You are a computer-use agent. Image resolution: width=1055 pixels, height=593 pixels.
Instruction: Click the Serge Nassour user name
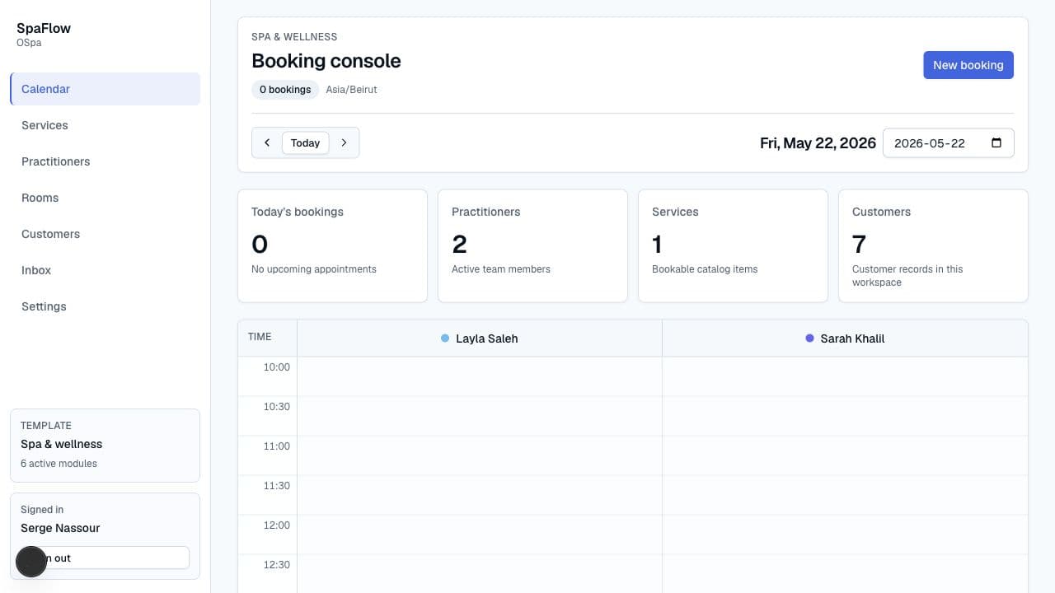pos(60,528)
